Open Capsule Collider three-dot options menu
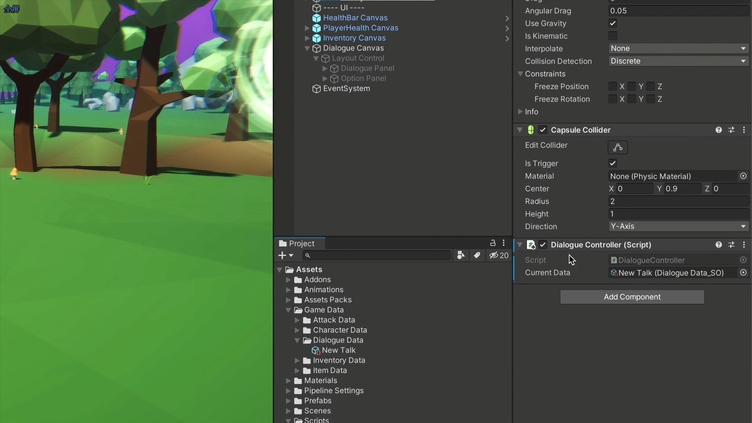 point(744,130)
